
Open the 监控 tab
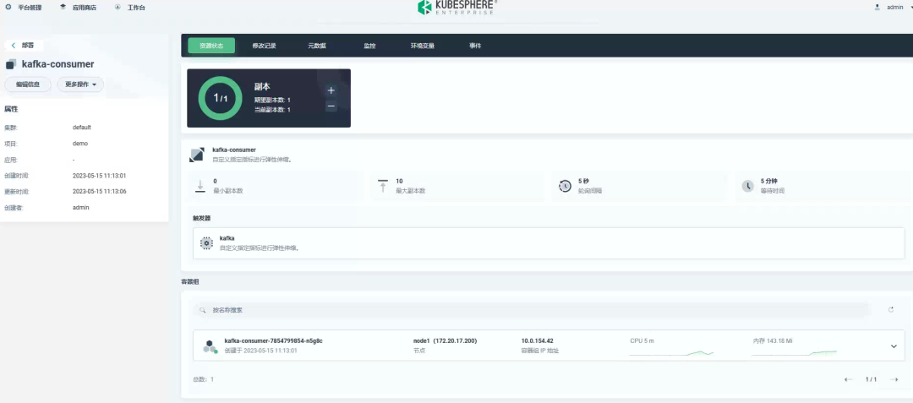click(369, 46)
